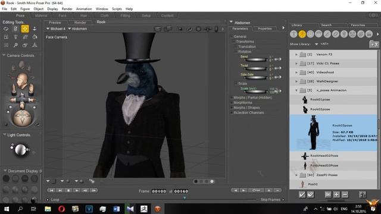Select the second Document Display style sphere

click(x=15, y=178)
